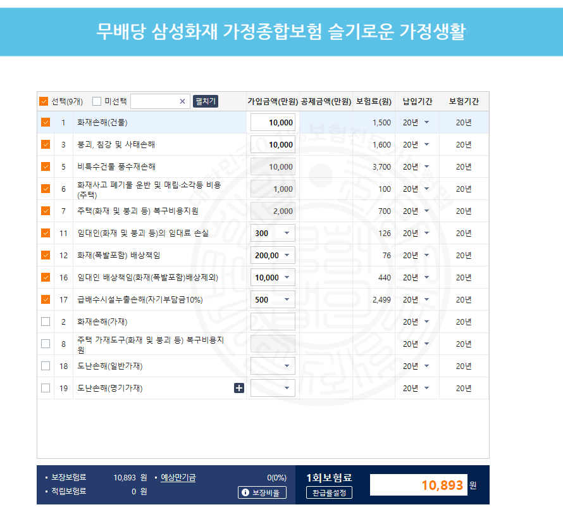Check the 도난손해(일반가재) coverage checkbox
The height and width of the screenshot is (519, 563).
tap(45, 366)
